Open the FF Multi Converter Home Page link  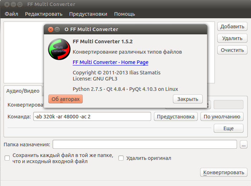[x=110, y=62]
